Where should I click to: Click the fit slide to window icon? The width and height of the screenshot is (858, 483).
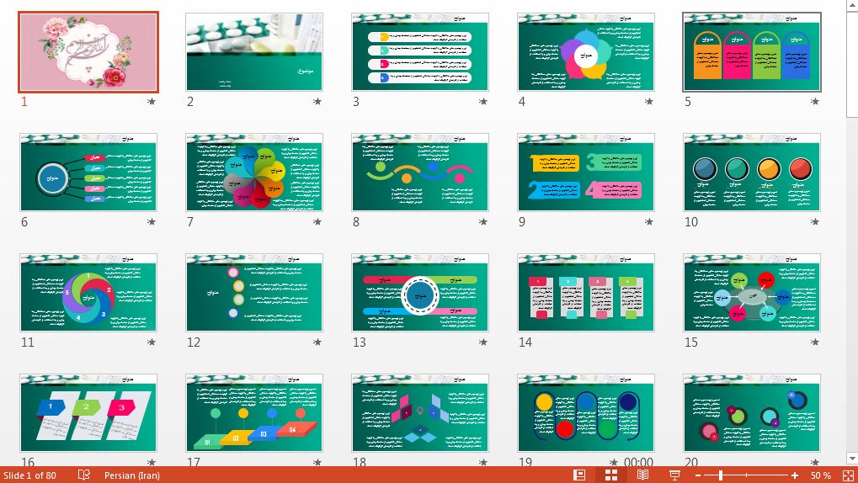click(x=845, y=475)
